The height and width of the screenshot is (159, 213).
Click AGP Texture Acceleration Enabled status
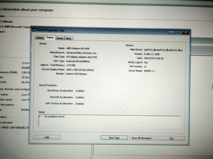click(80, 104)
